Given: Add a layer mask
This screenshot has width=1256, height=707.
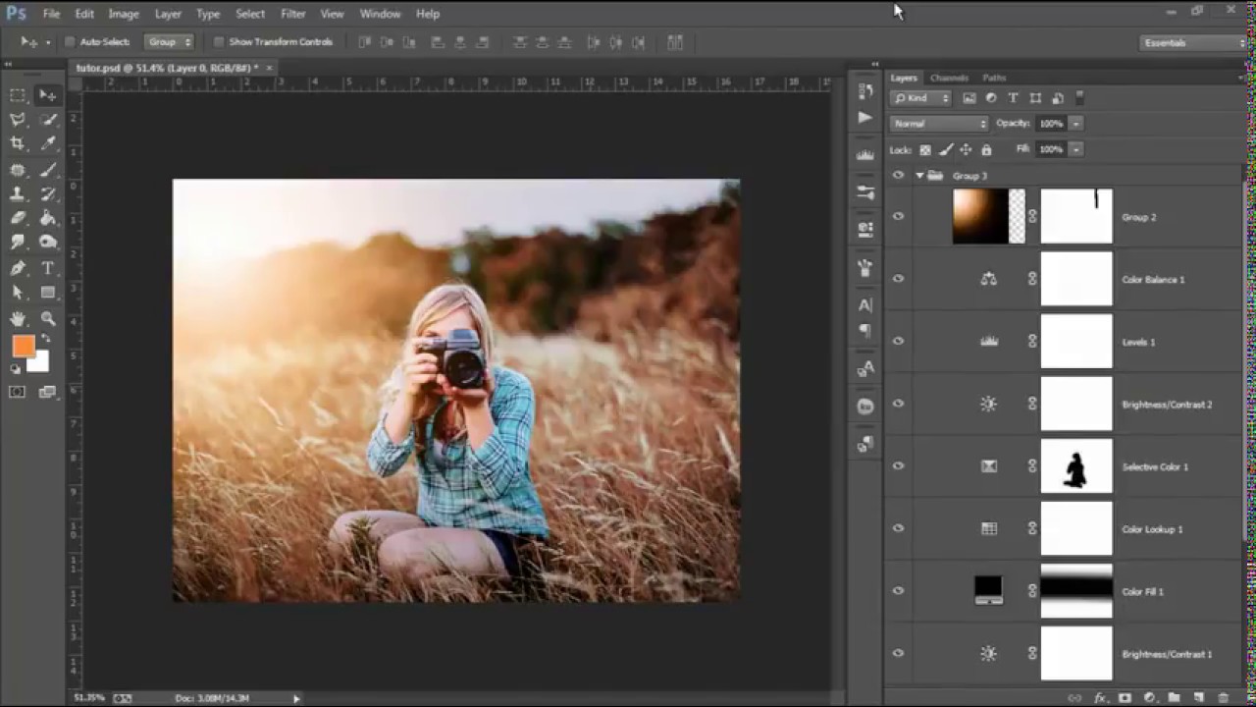Looking at the screenshot, I should point(1125,697).
